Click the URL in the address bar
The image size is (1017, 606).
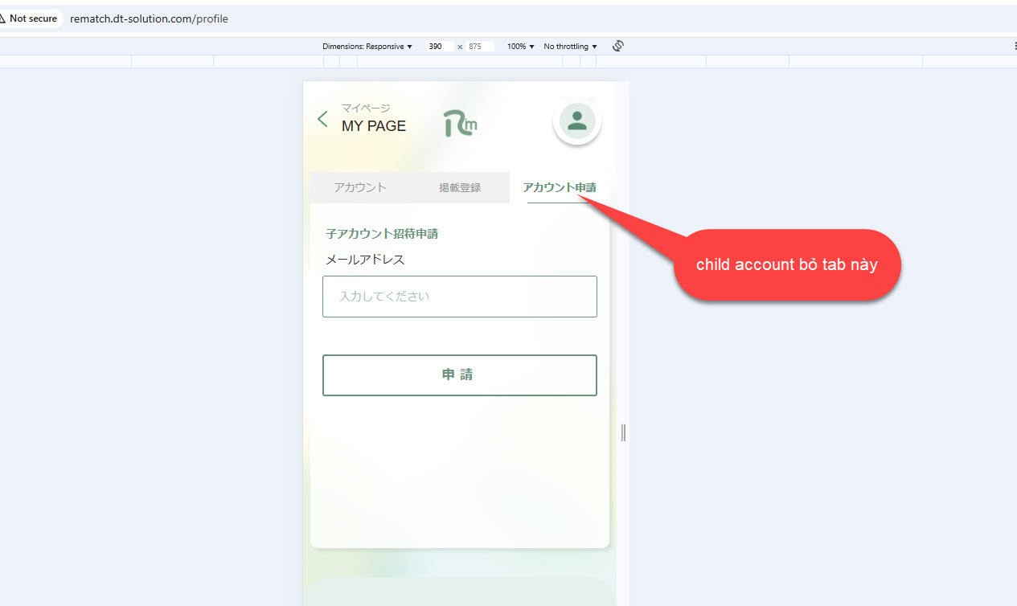point(149,18)
